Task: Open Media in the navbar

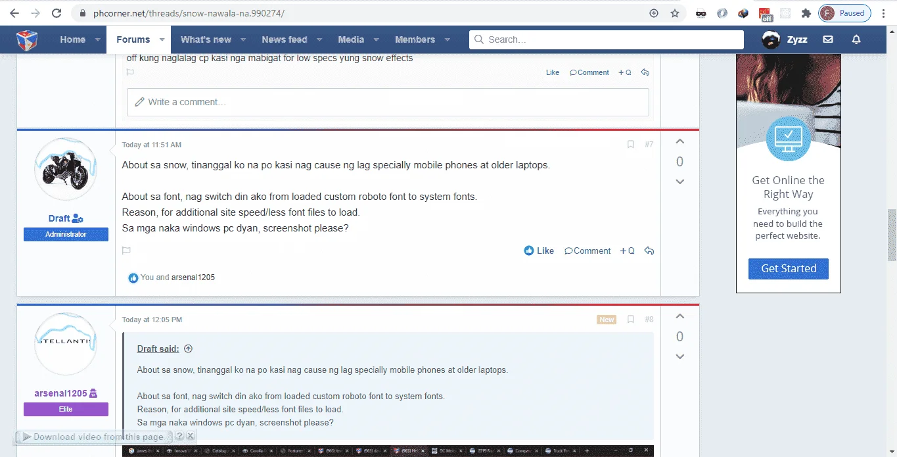Action: pos(351,39)
